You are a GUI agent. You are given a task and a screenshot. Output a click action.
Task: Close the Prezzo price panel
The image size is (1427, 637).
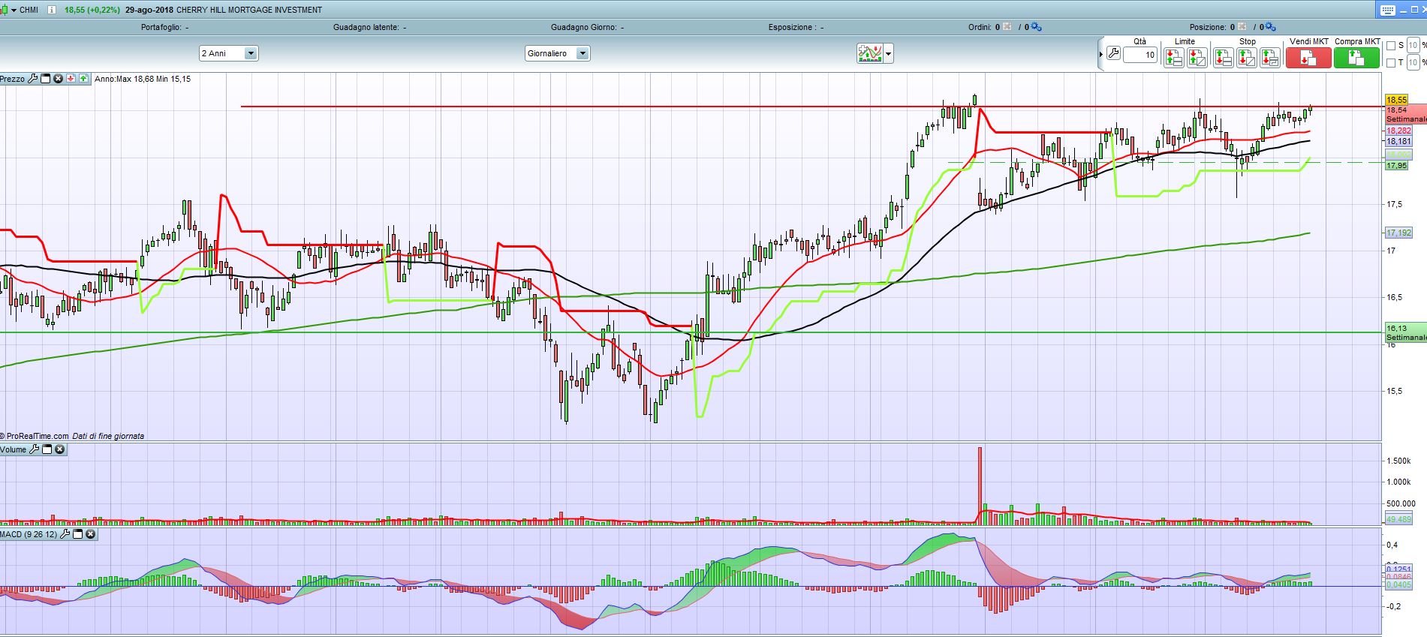point(58,78)
